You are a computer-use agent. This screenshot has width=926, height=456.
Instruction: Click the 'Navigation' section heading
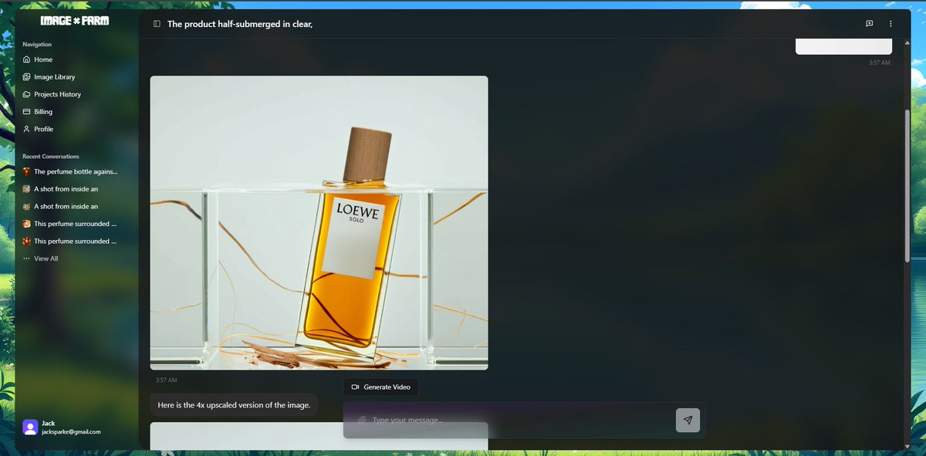tap(37, 45)
